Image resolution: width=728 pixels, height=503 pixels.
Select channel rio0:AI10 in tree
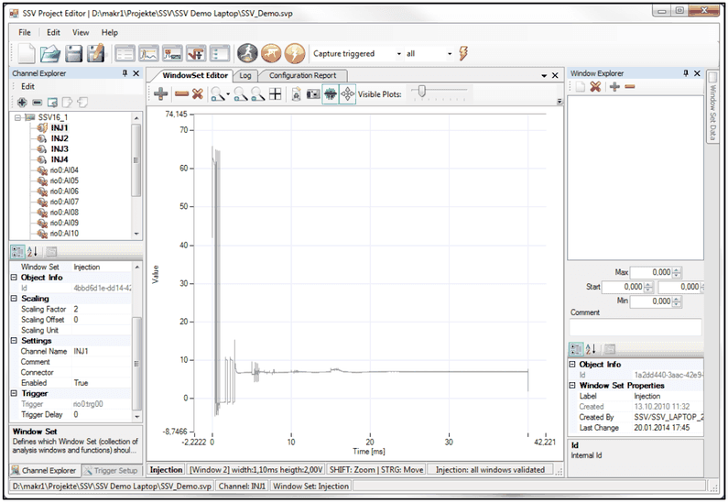tap(64, 234)
